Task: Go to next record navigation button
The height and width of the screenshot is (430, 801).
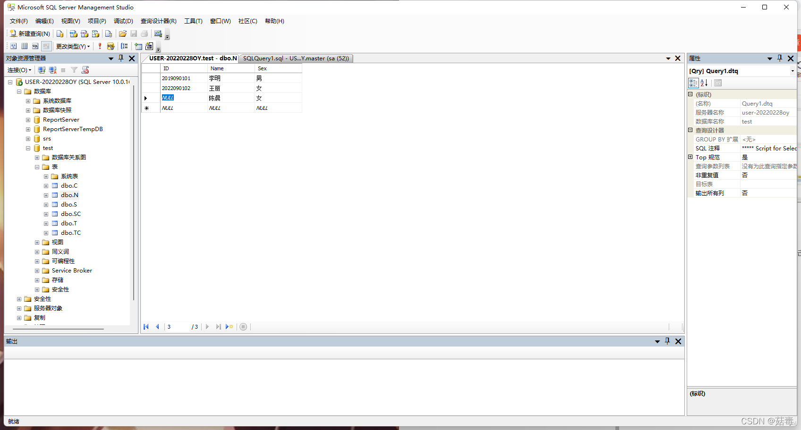Action: pyautogui.click(x=207, y=327)
